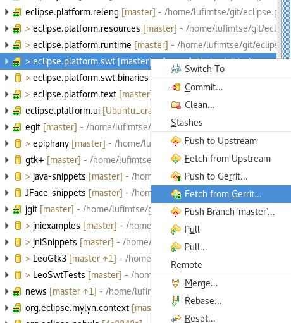Select the org.eclipse.mylyn.context repository row

click(x=75, y=308)
